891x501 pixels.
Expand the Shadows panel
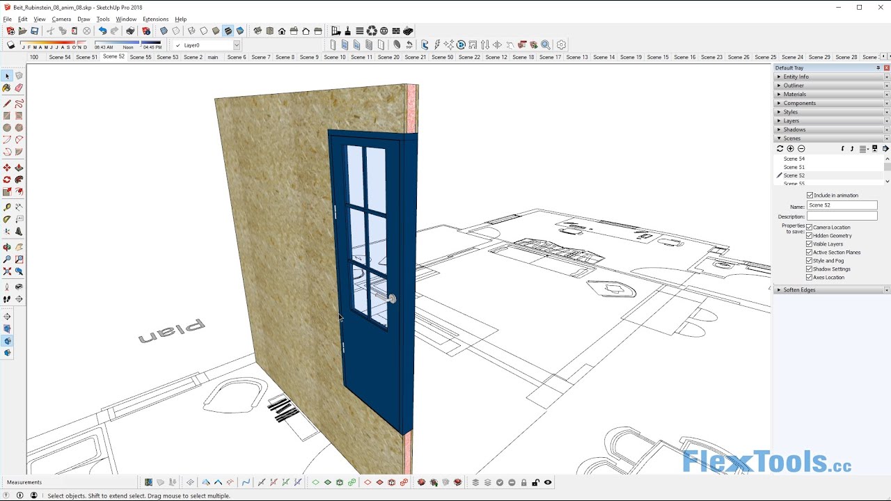point(831,129)
